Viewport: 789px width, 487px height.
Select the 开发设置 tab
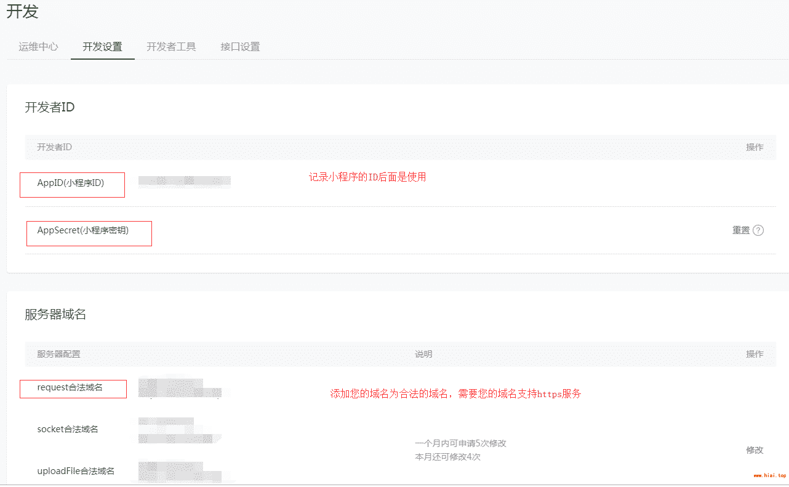(102, 47)
